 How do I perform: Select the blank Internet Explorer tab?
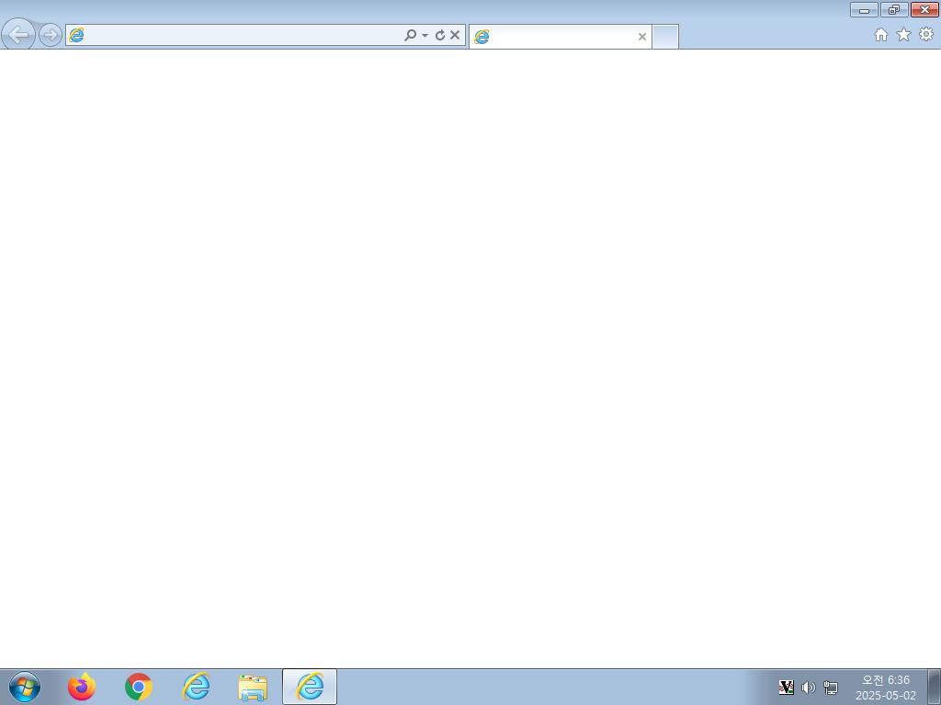(560, 37)
